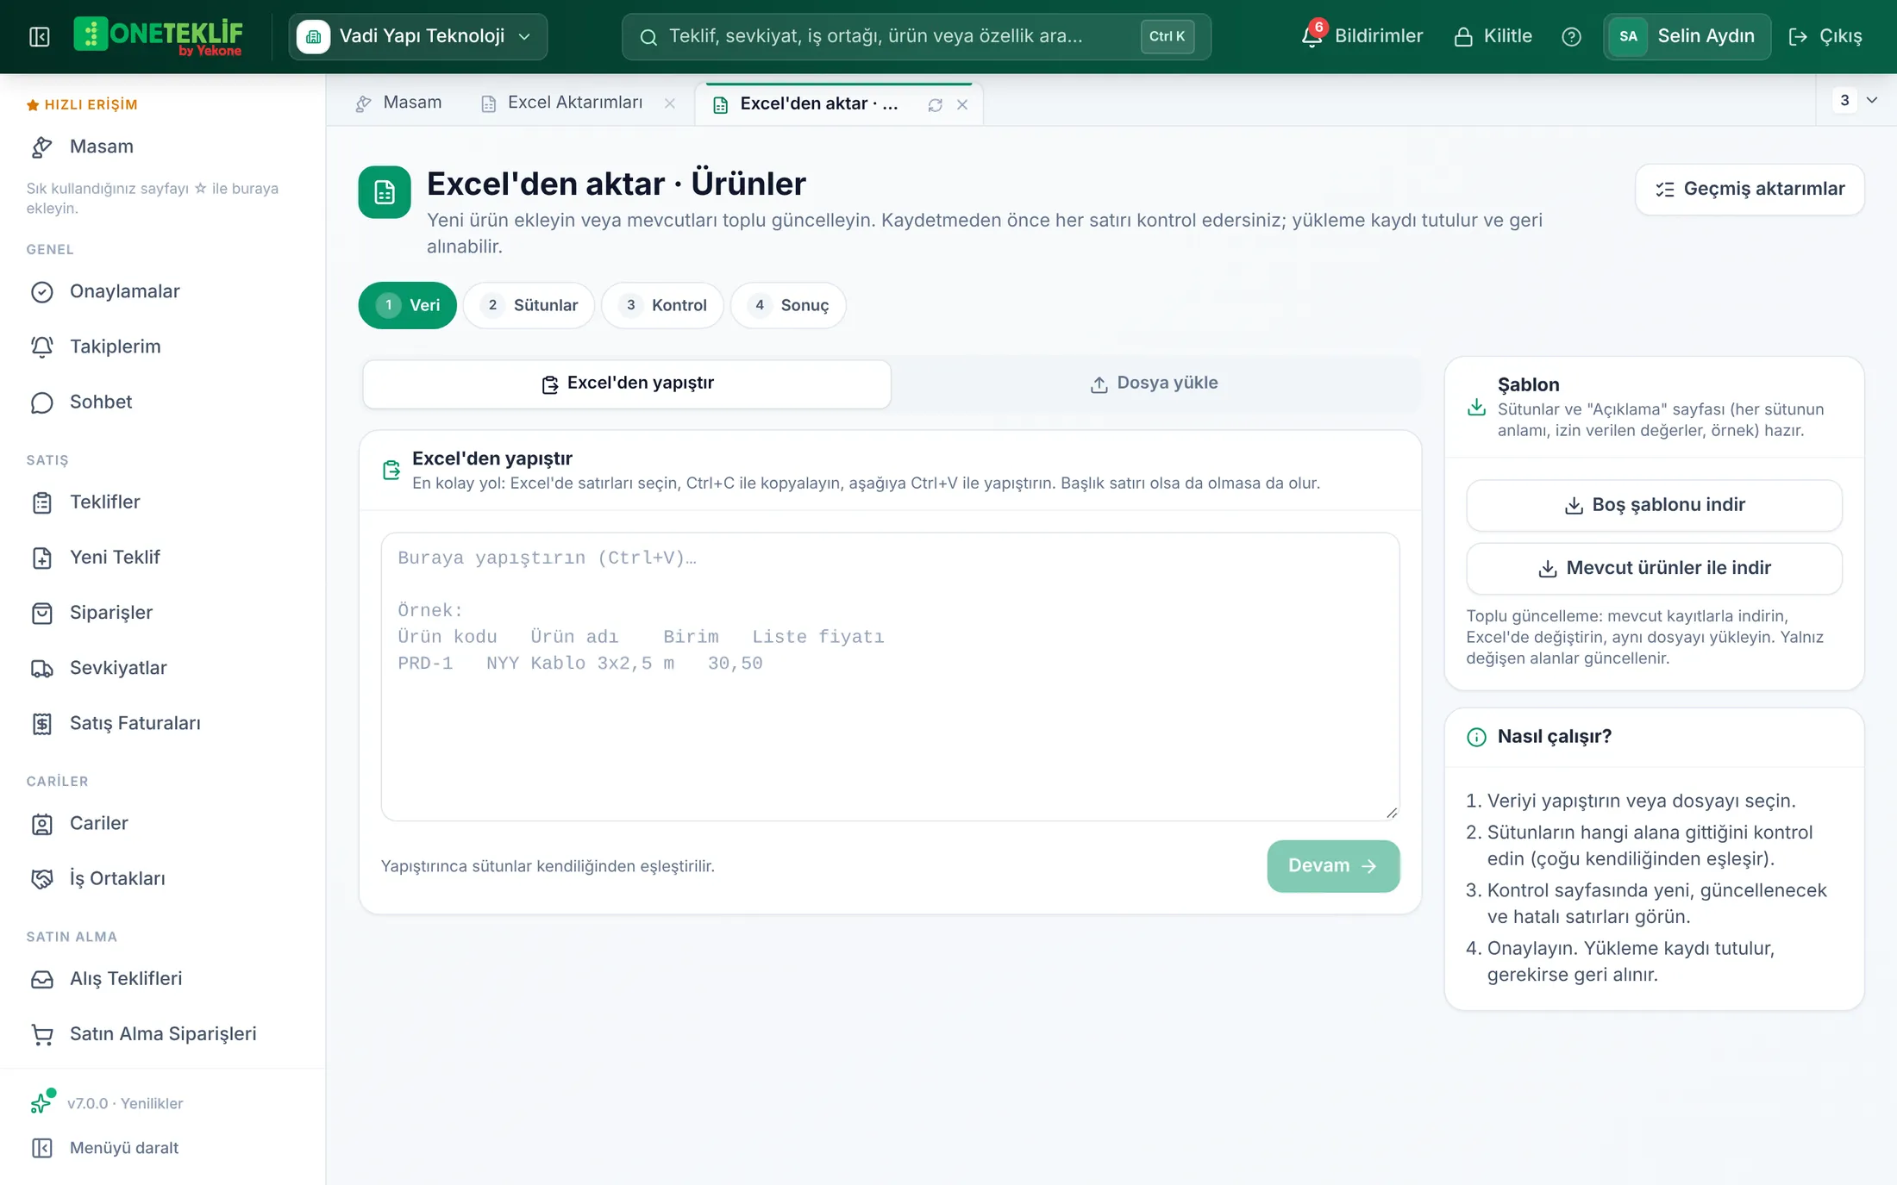The width and height of the screenshot is (1897, 1185).
Task: Open Bildirimler bell notifications
Action: (x=1362, y=36)
